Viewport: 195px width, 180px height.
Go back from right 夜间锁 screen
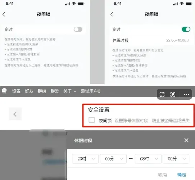(x=112, y=14)
